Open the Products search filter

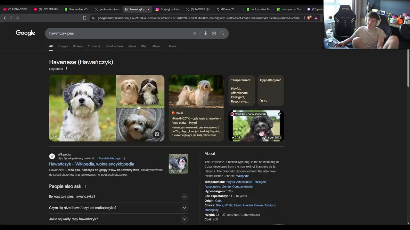94,46
